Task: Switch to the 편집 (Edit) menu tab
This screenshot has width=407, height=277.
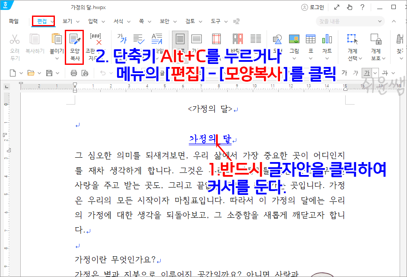Action: click(x=43, y=20)
